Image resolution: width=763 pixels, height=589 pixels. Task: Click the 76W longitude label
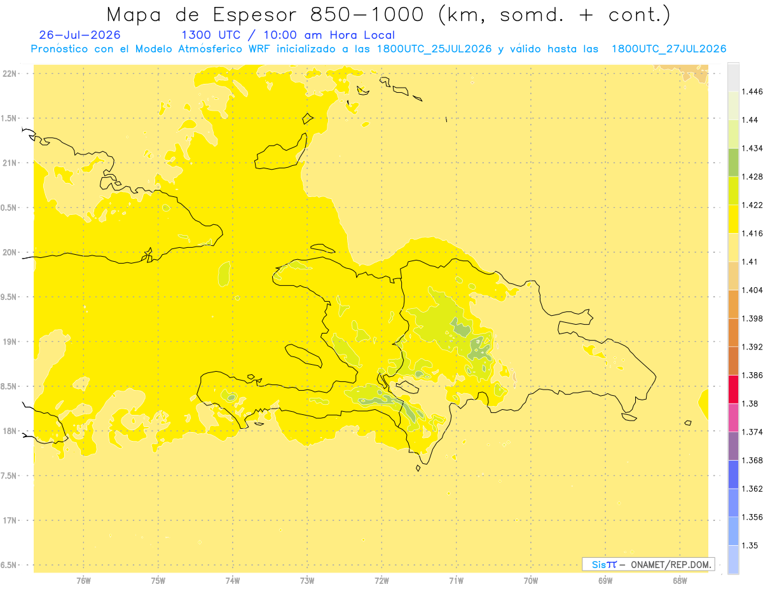pyautogui.click(x=83, y=581)
